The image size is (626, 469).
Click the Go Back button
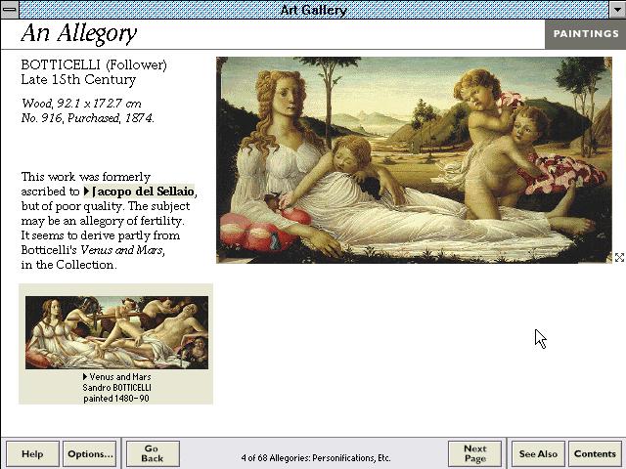click(153, 453)
